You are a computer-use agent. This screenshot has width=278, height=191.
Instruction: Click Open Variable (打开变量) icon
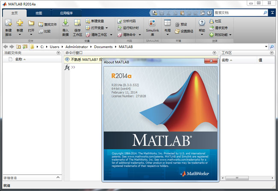click(88, 28)
